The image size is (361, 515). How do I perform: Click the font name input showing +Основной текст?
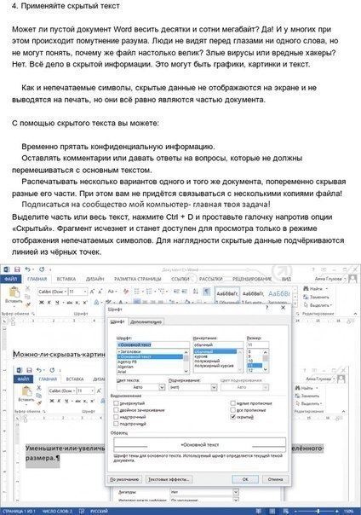point(152,344)
